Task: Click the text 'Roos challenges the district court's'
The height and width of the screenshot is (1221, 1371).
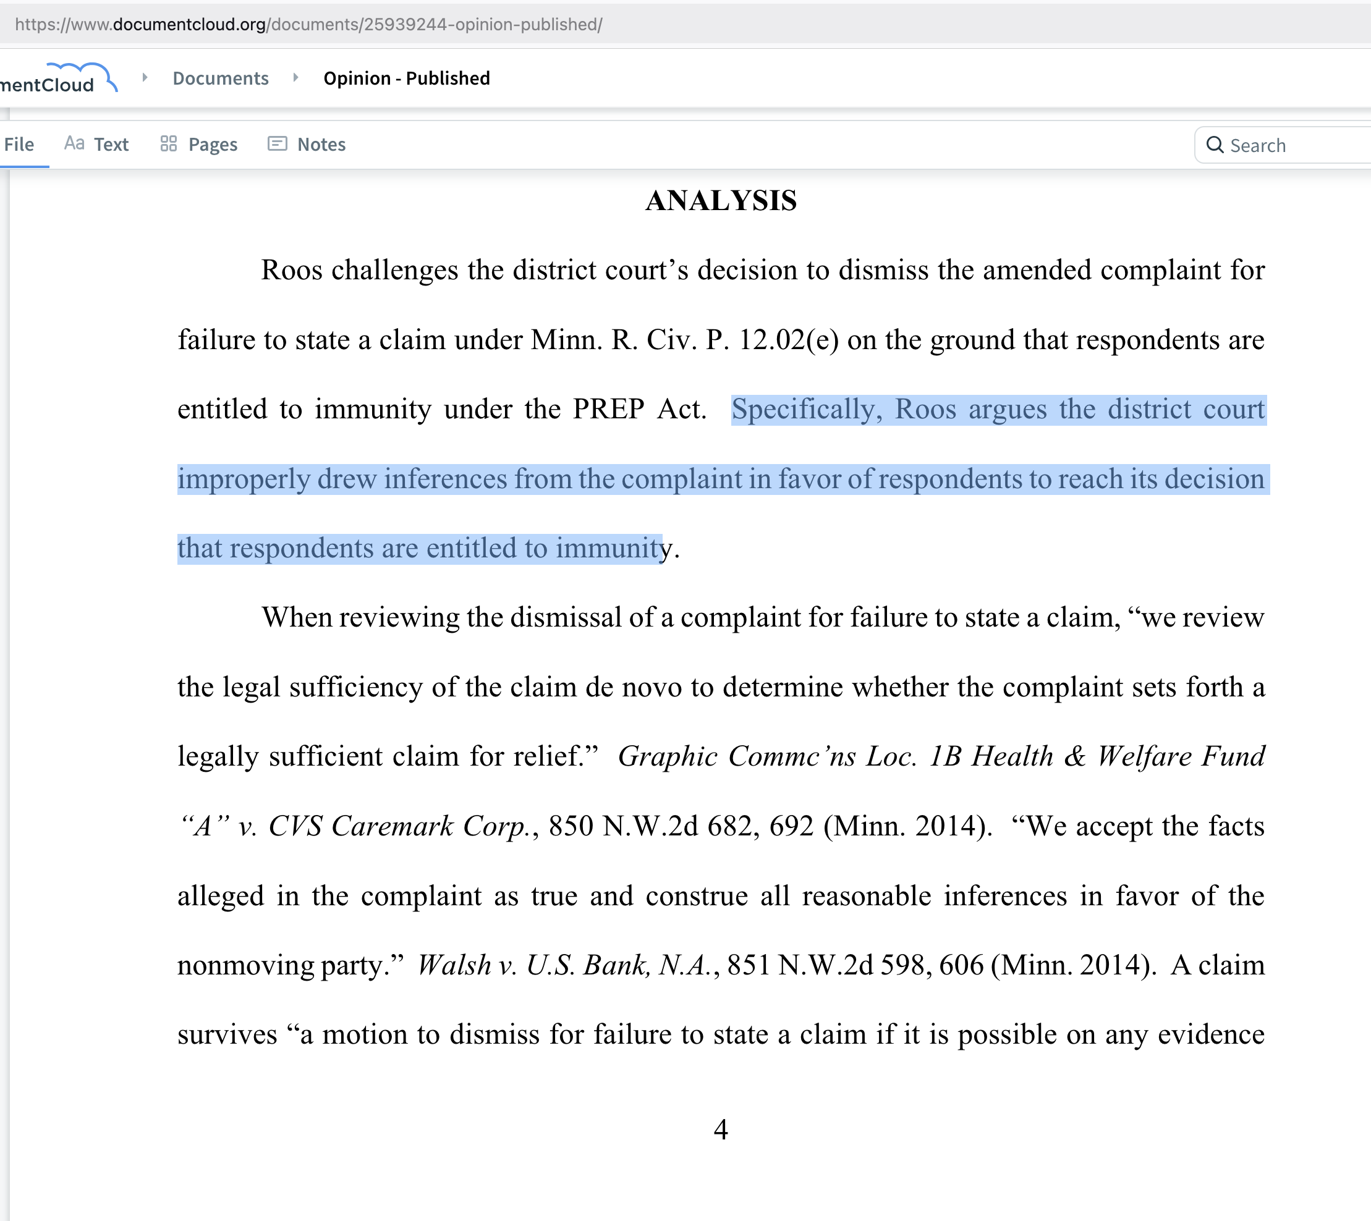Action: click(x=475, y=271)
